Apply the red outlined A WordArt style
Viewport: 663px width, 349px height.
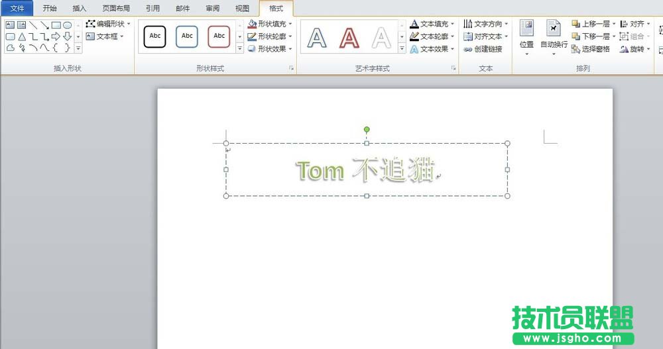[x=349, y=37]
